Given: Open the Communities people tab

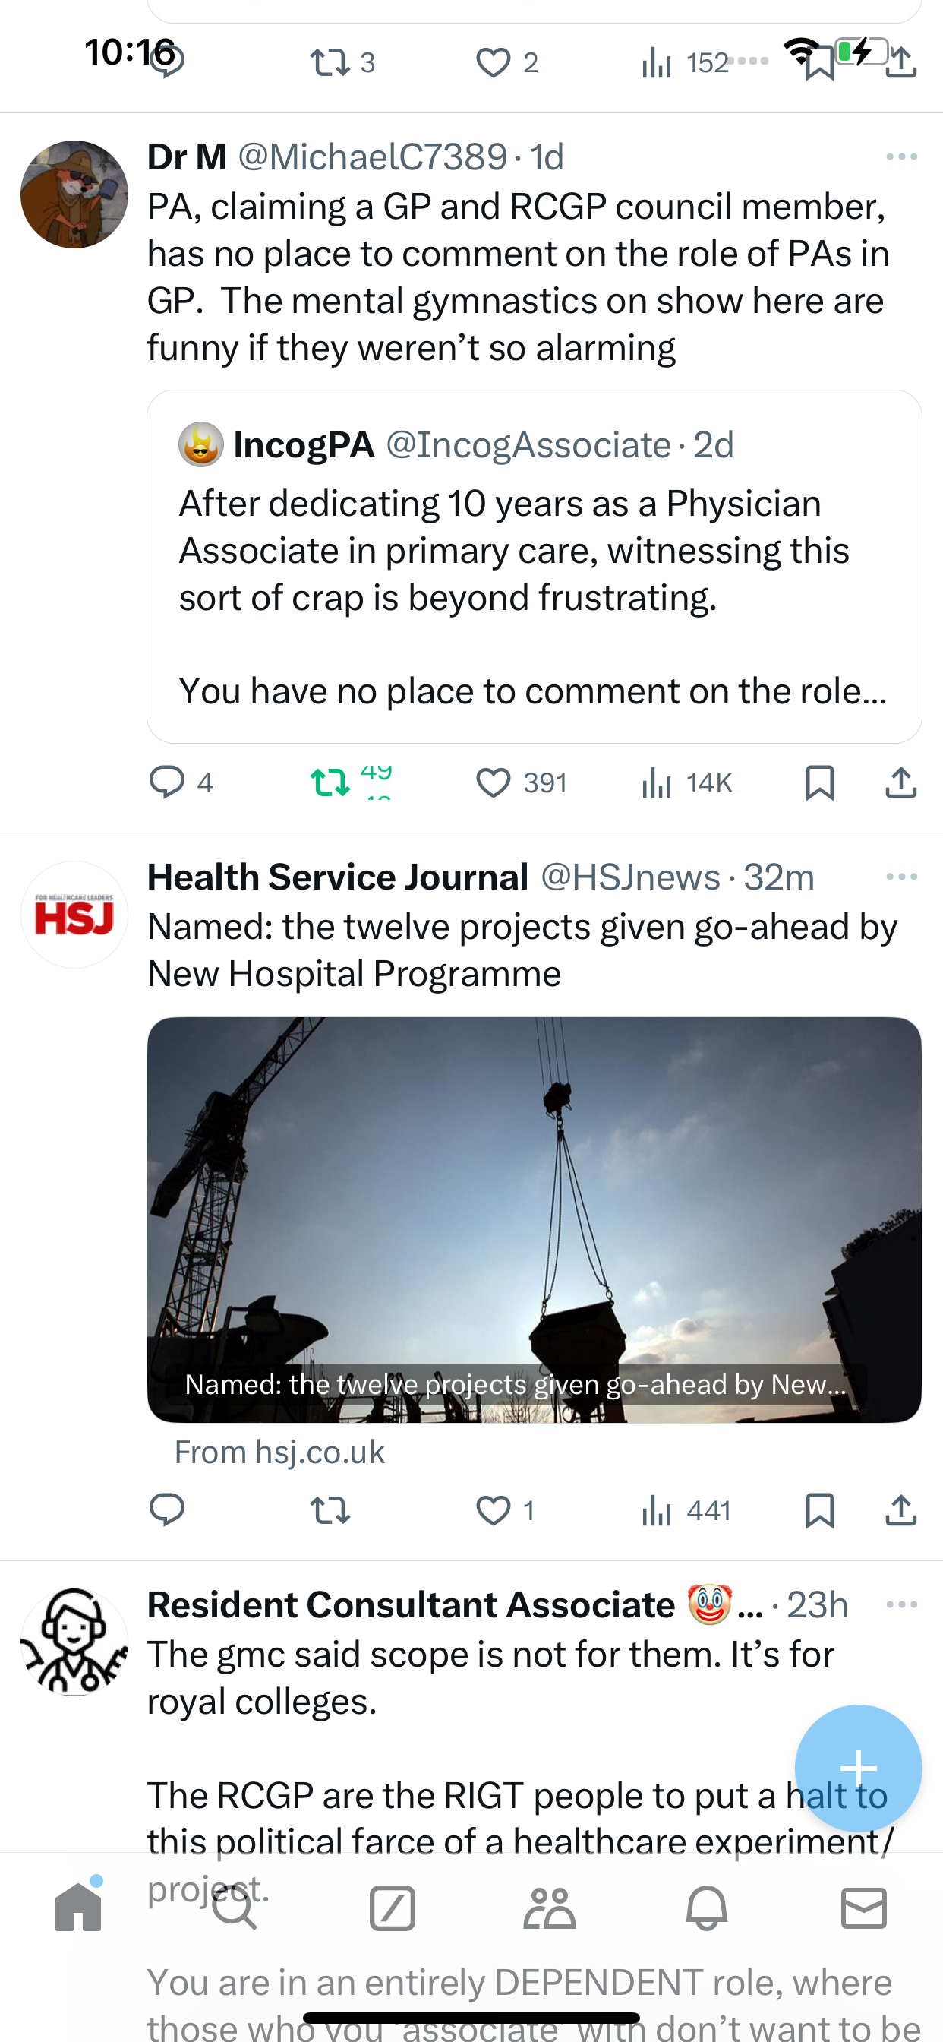Looking at the screenshot, I should [549, 1908].
